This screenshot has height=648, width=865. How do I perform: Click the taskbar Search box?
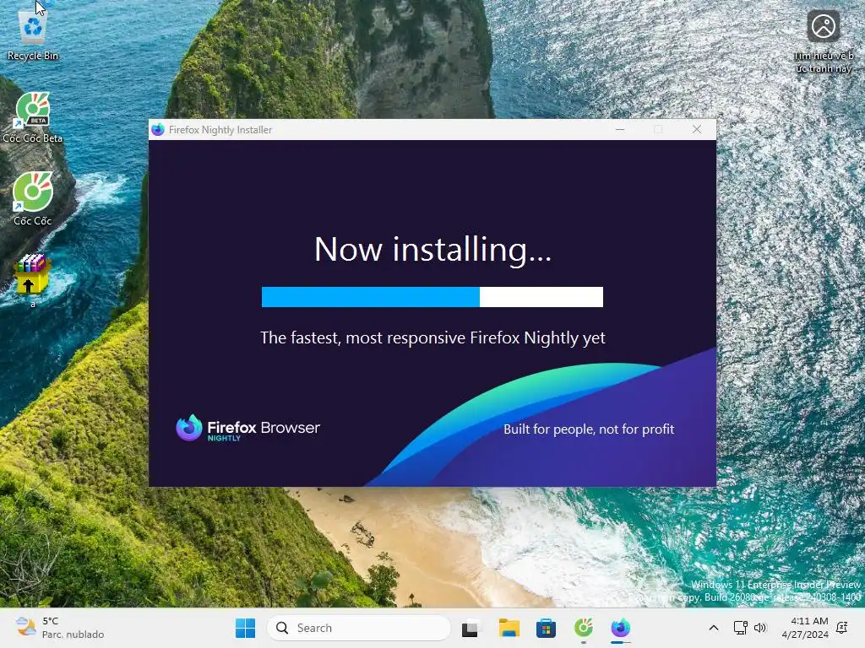point(358,628)
